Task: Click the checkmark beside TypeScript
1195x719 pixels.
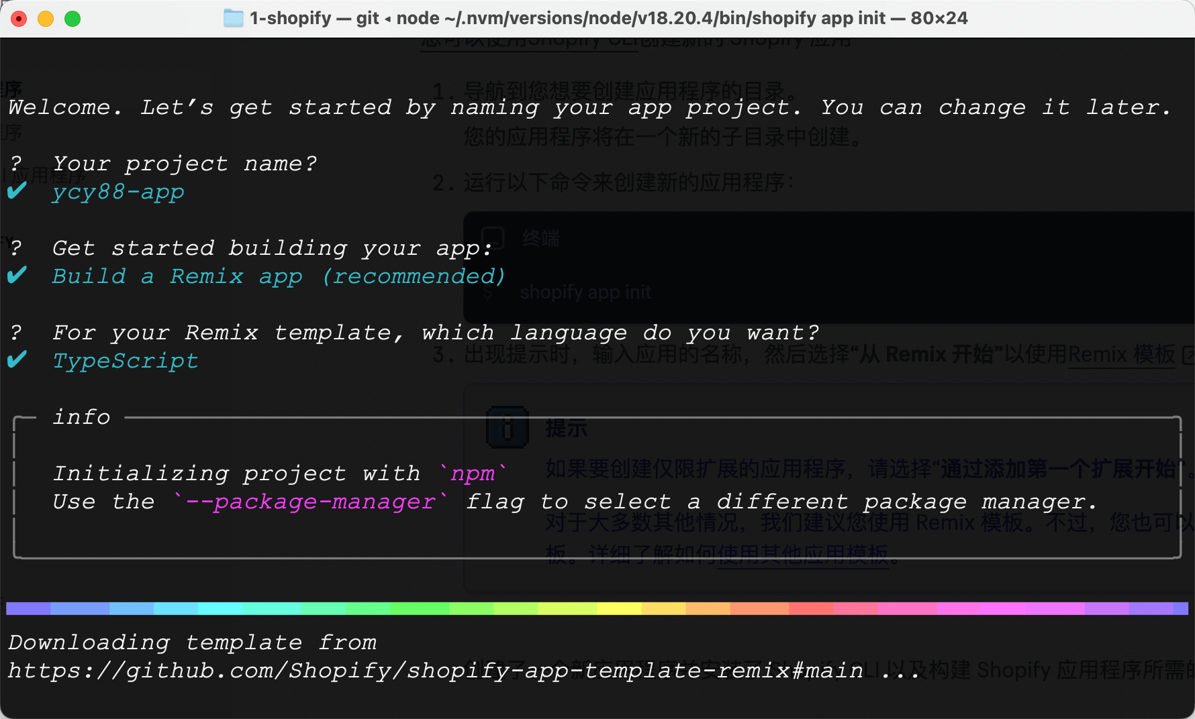Action: click(17, 360)
